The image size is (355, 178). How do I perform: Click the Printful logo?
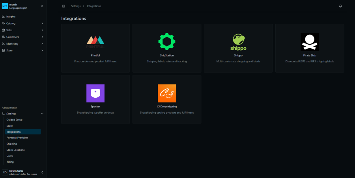[x=95, y=42]
